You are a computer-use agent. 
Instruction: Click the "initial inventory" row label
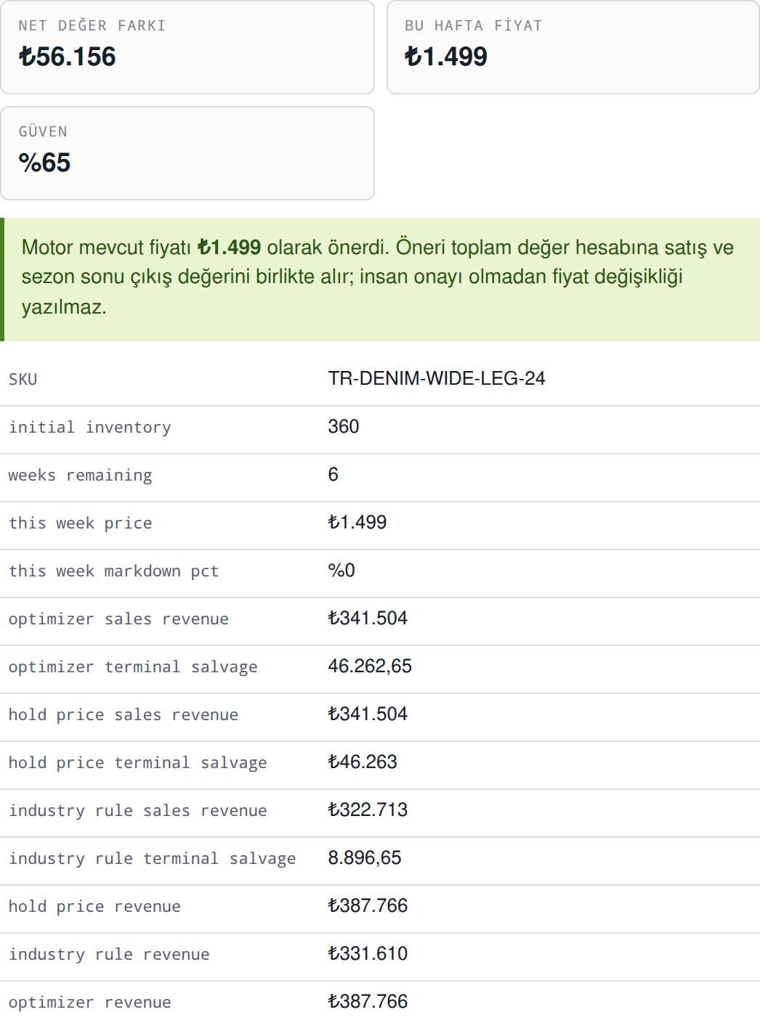point(90,427)
